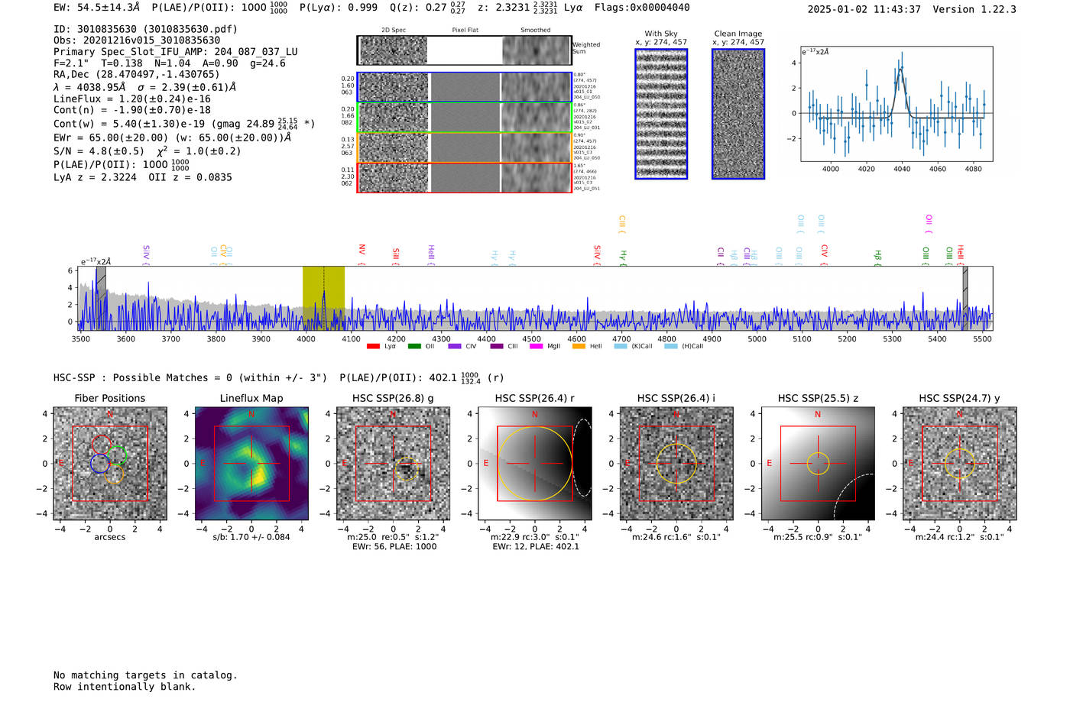The height and width of the screenshot is (728, 1070).
Task: Click the purple CIV legend swatch
Action: [x=455, y=346]
